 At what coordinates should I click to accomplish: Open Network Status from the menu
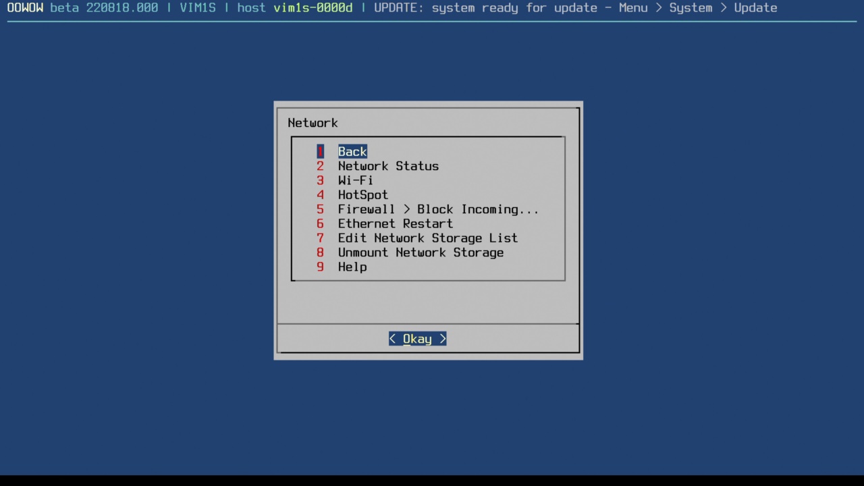tap(388, 166)
